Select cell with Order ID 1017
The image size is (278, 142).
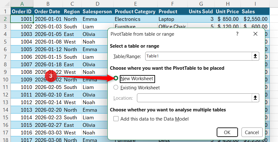tap(22, 140)
